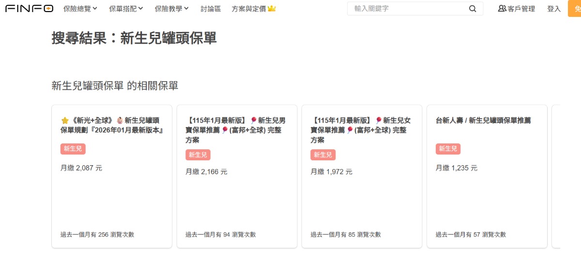The image size is (581, 255).
Task: Focus the 輸入關鍵字 search field
Action: [x=409, y=9]
